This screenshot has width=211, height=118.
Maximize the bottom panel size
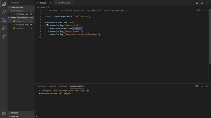coord(202,86)
